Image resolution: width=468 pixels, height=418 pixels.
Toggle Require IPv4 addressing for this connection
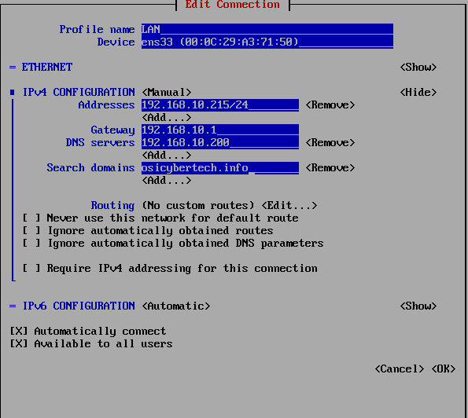(x=170, y=269)
